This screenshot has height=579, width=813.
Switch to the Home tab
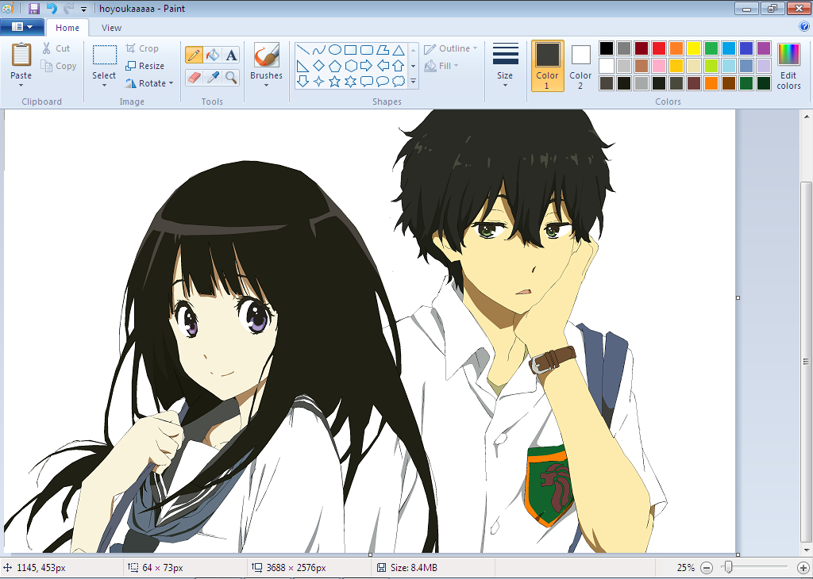67,28
